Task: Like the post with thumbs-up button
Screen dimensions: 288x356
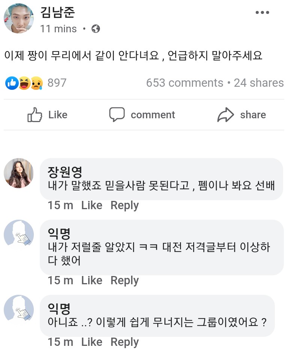Action: click(48, 115)
